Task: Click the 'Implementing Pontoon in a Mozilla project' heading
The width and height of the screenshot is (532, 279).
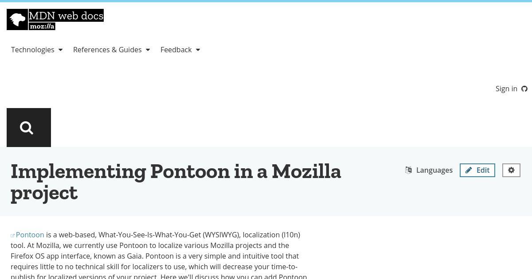Action: pos(176,182)
